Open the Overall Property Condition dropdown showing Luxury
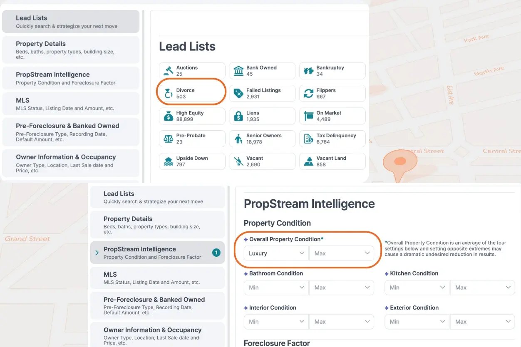The width and height of the screenshot is (521, 347). click(x=276, y=253)
